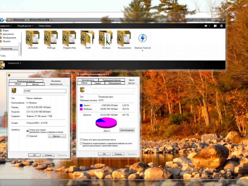Select Документы in the navigation pane

click(7, 34)
